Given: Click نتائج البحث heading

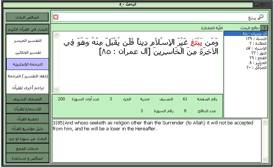Looking at the screenshot, I should [x=250, y=28].
